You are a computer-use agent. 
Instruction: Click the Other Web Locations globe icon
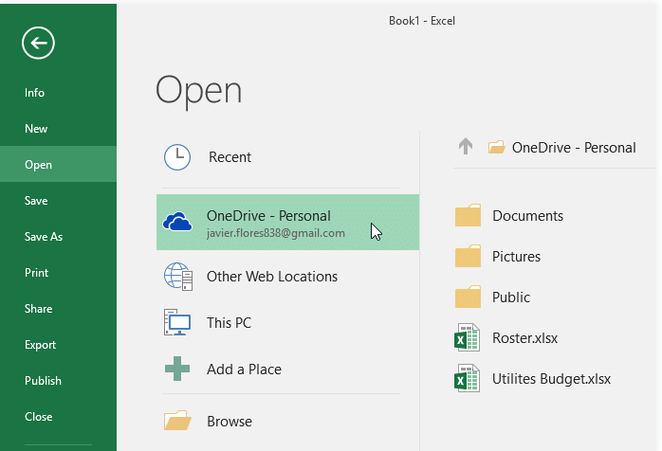pyautogui.click(x=178, y=277)
